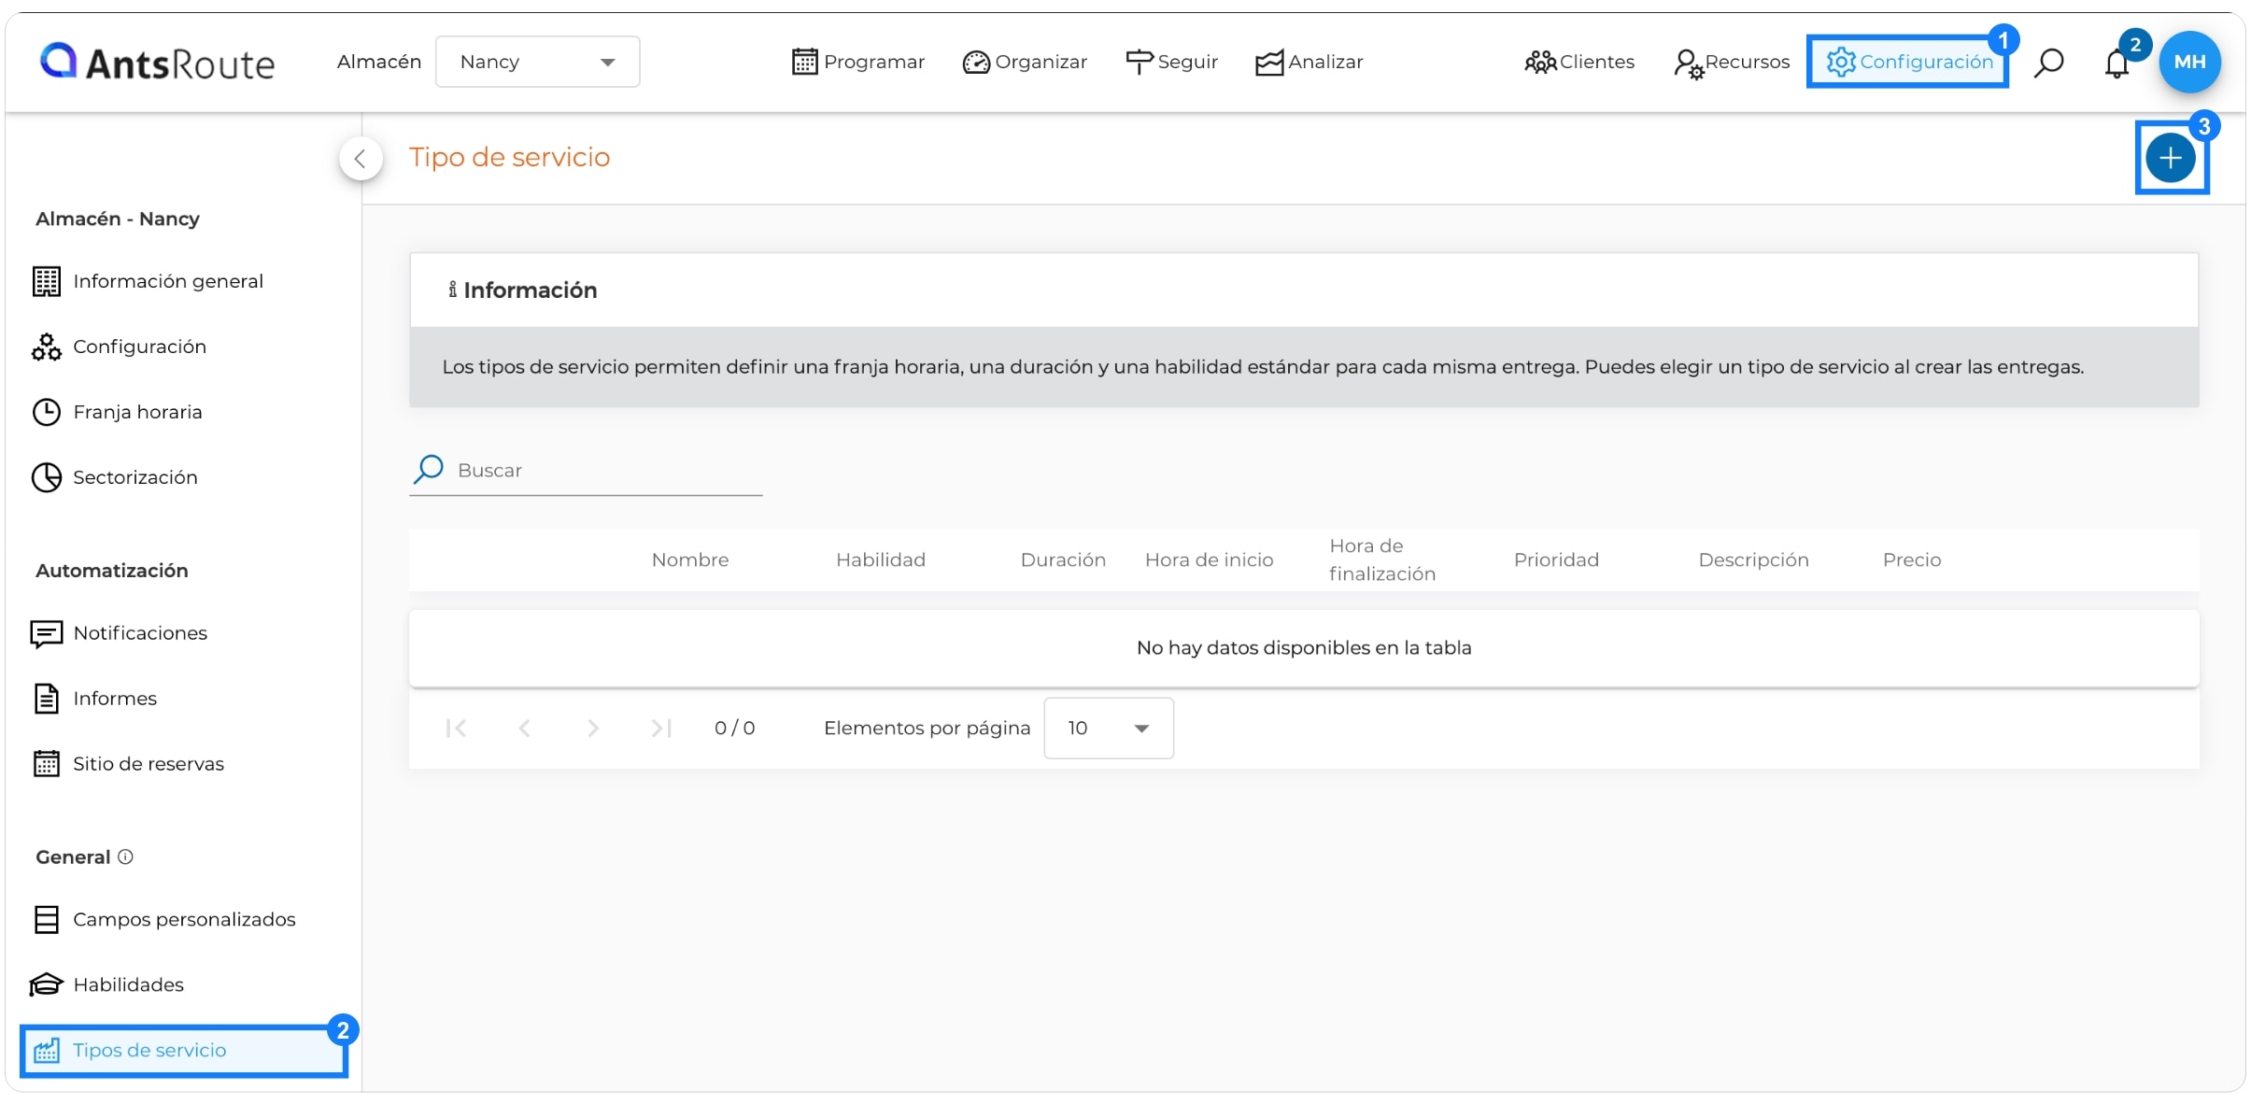Open the Configuración menu in top bar
Image resolution: width=2251 pixels, height=1104 pixels.
click(1908, 62)
